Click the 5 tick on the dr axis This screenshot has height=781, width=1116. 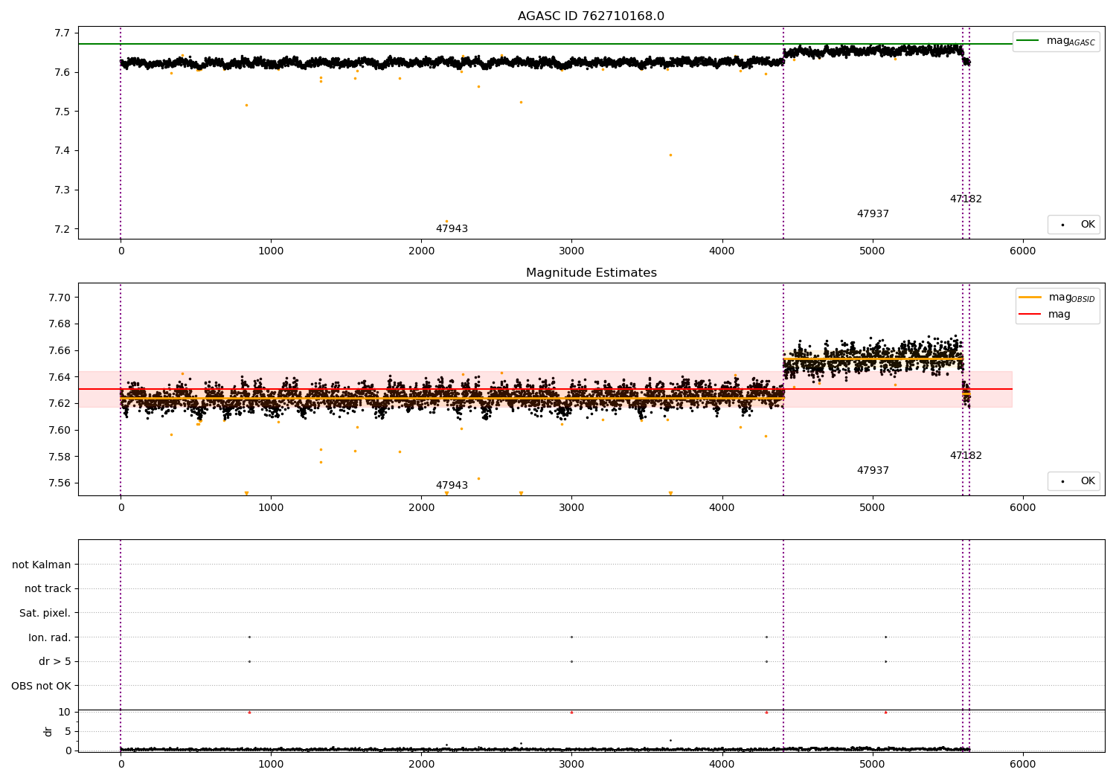click(68, 731)
